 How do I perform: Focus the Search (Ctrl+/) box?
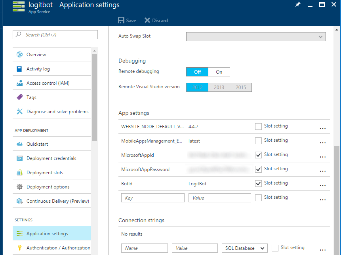[55, 34]
